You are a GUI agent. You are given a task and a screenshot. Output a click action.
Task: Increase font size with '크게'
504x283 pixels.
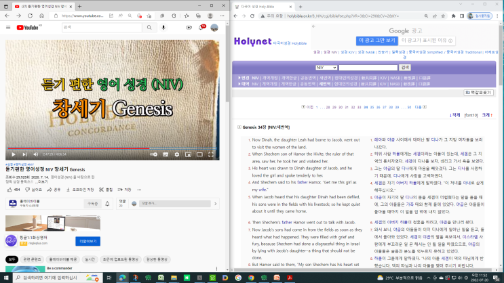pos(487,115)
